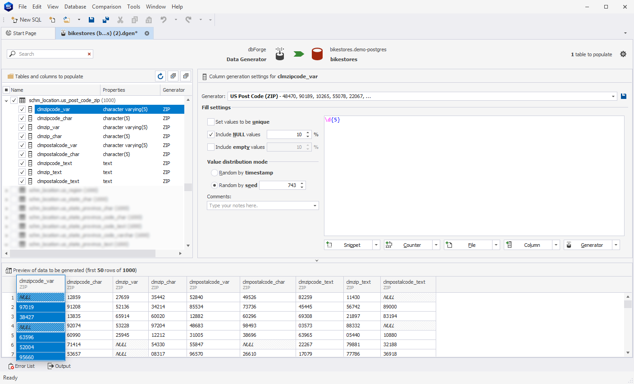The height and width of the screenshot is (384, 634).
Task: Open the File menu
Action: pos(23,7)
